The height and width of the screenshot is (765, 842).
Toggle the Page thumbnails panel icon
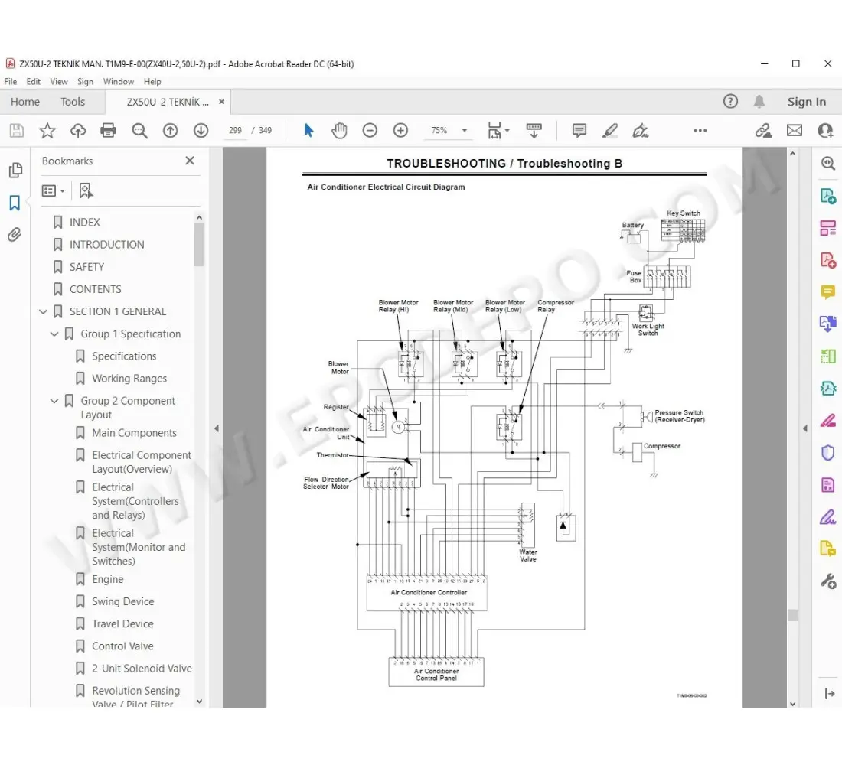[15, 170]
